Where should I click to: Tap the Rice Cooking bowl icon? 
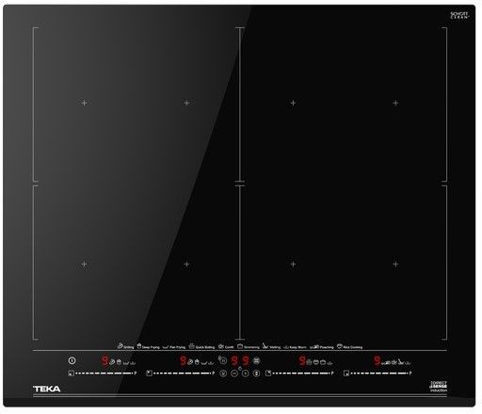click(x=340, y=346)
